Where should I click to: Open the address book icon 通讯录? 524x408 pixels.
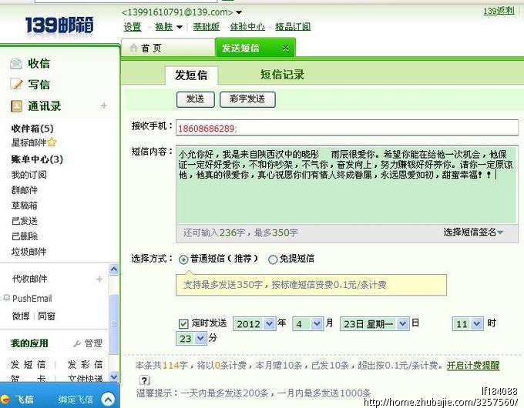16,106
